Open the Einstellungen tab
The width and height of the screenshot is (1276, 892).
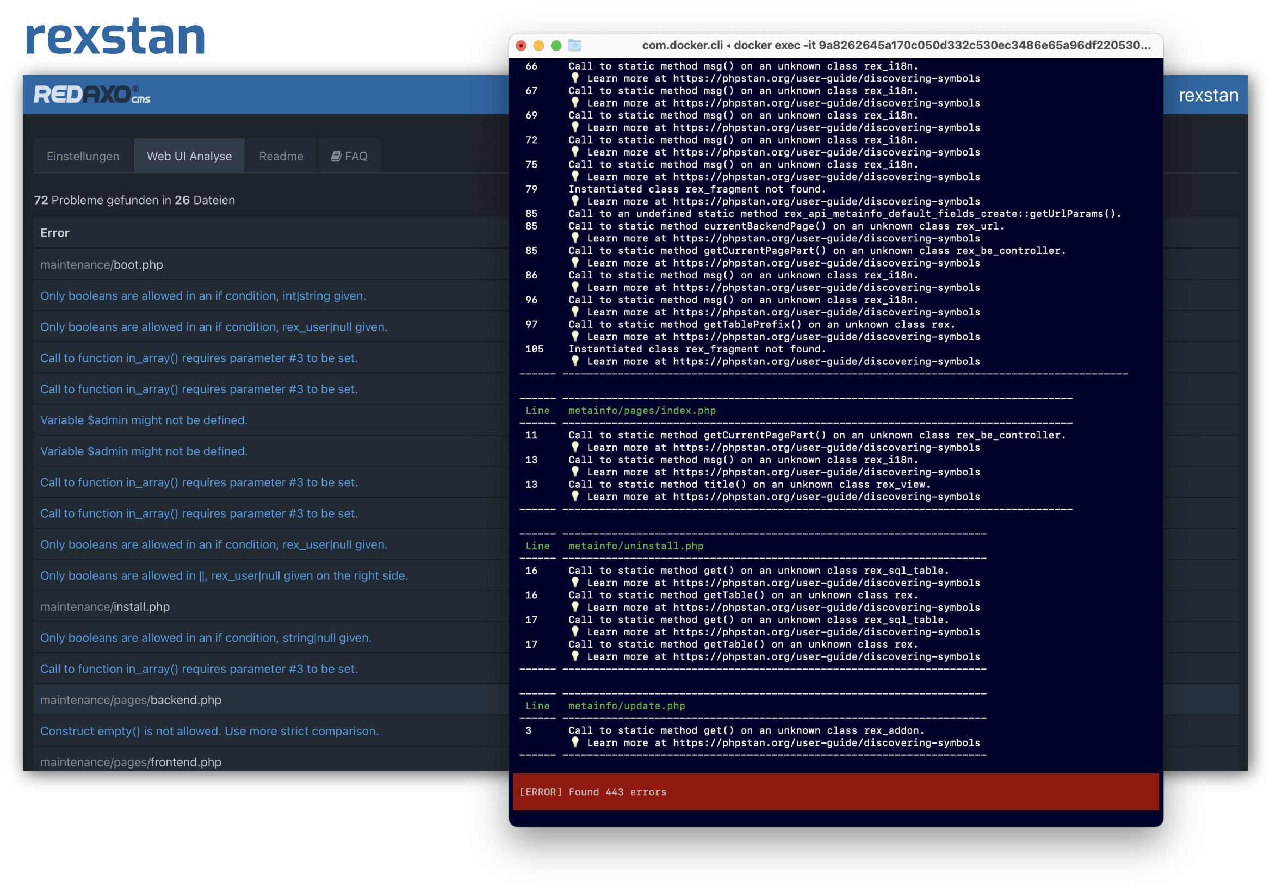[x=83, y=156]
